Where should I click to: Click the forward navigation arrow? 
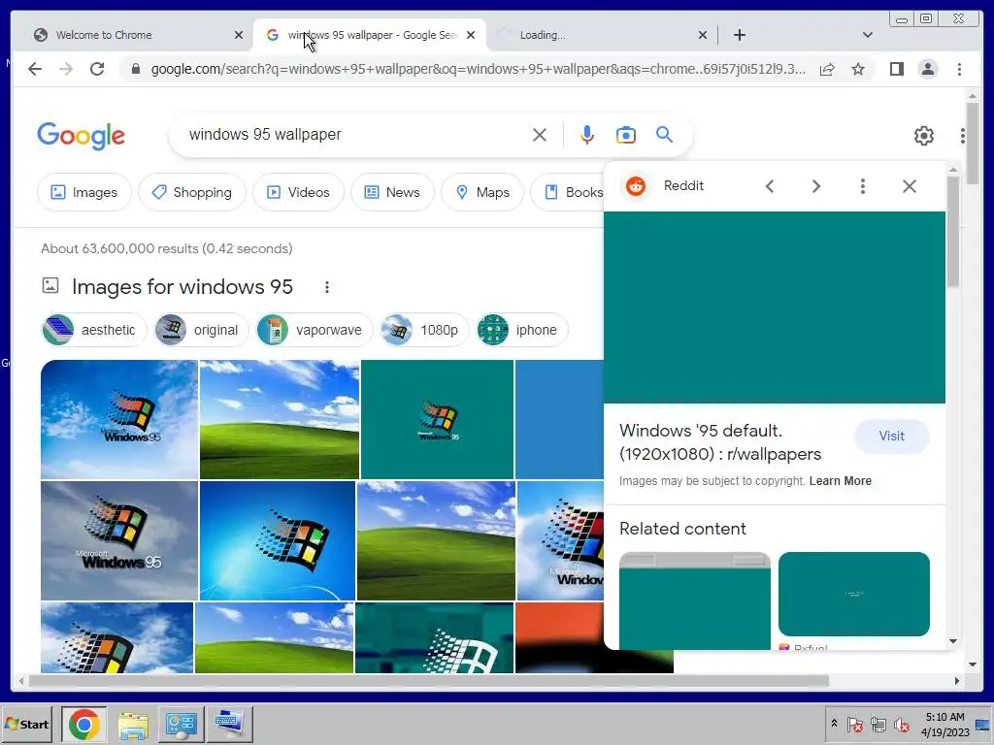point(66,69)
